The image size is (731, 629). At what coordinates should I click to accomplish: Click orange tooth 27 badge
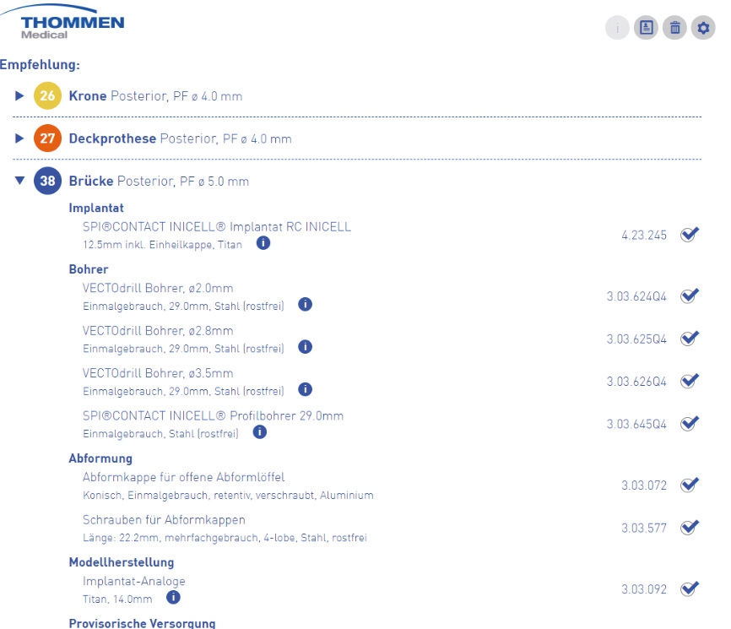(47, 138)
